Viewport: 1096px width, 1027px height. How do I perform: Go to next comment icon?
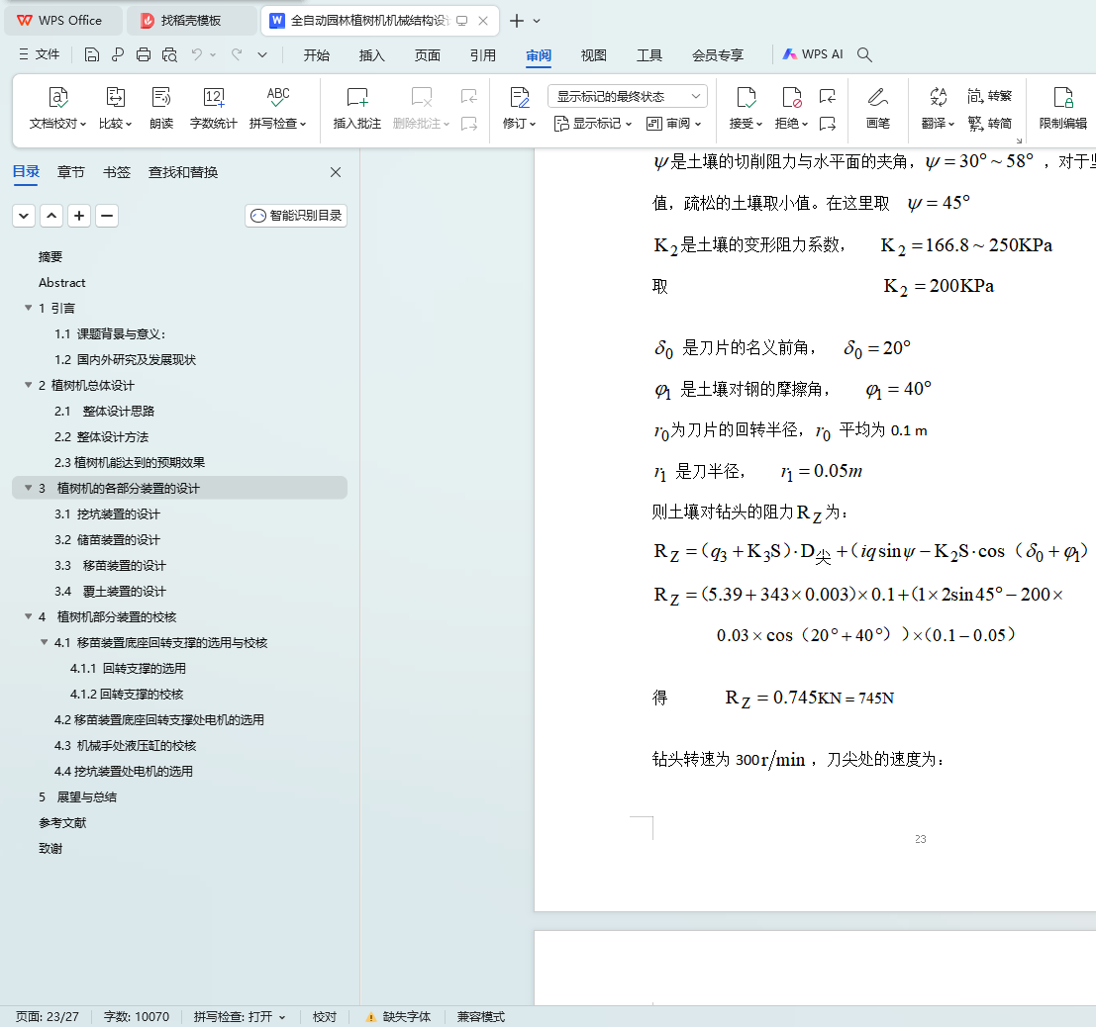click(469, 124)
